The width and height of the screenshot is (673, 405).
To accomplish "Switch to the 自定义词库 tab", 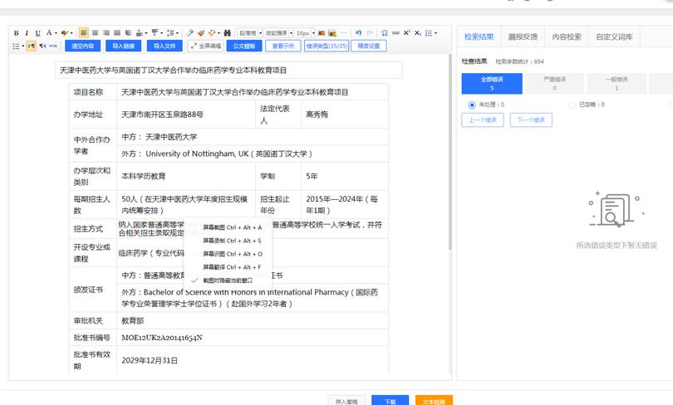I will point(614,37).
